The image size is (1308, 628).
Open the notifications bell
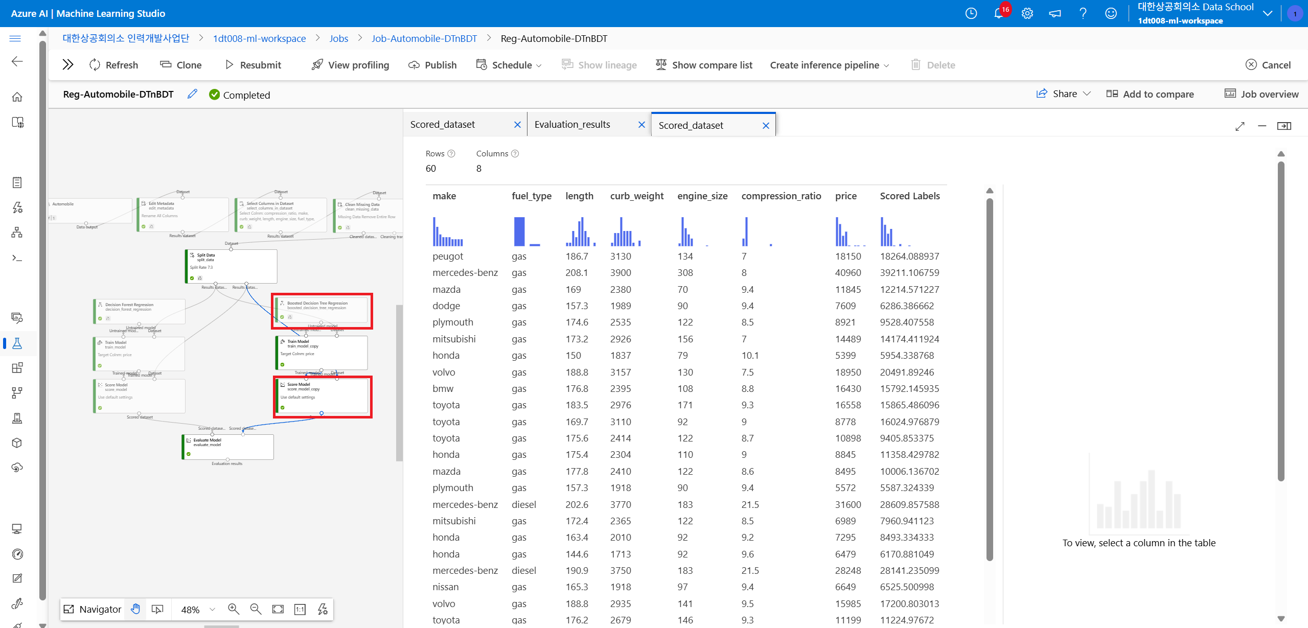coord(998,14)
